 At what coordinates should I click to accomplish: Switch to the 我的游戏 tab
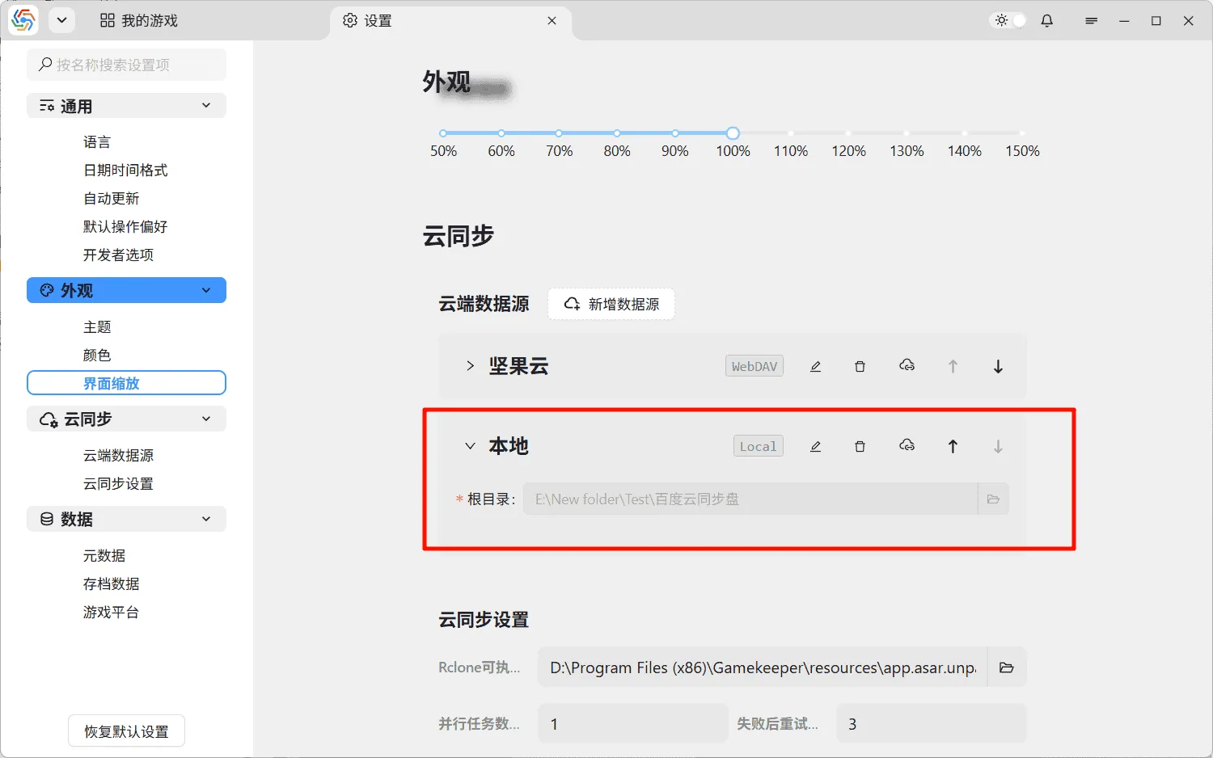click(x=138, y=20)
